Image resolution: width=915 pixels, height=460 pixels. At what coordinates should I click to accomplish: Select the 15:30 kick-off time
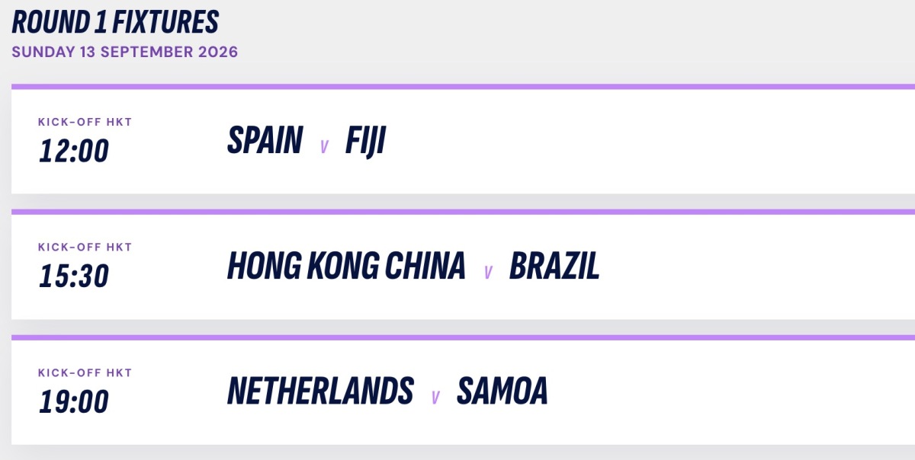[x=74, y=276]
